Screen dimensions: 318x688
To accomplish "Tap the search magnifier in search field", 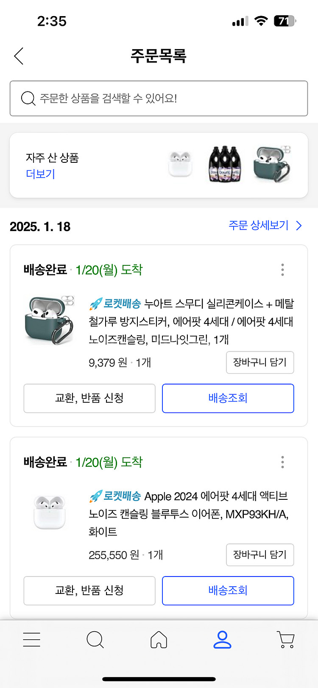I will click(x=28, y=98).
